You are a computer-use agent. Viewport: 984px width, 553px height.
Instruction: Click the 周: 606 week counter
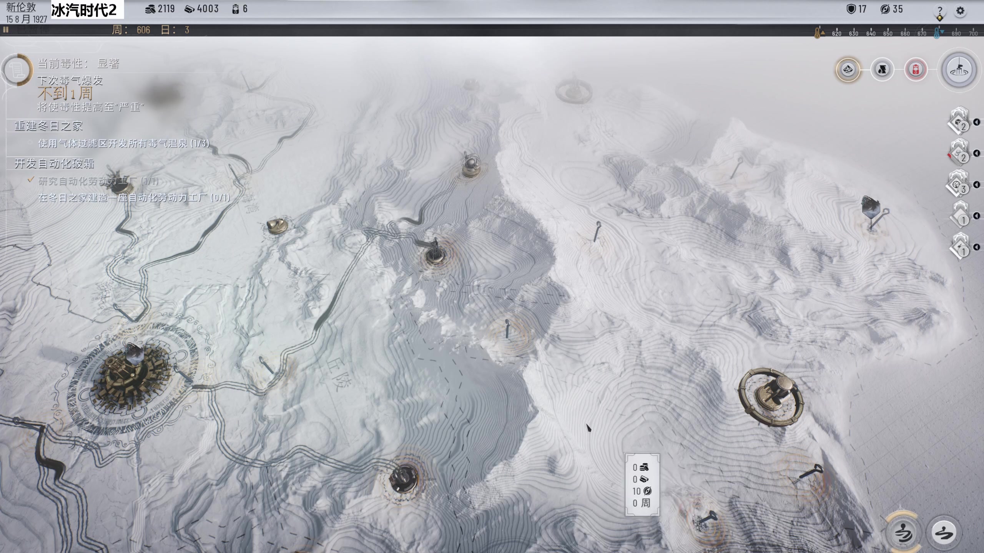coord(131,30)
